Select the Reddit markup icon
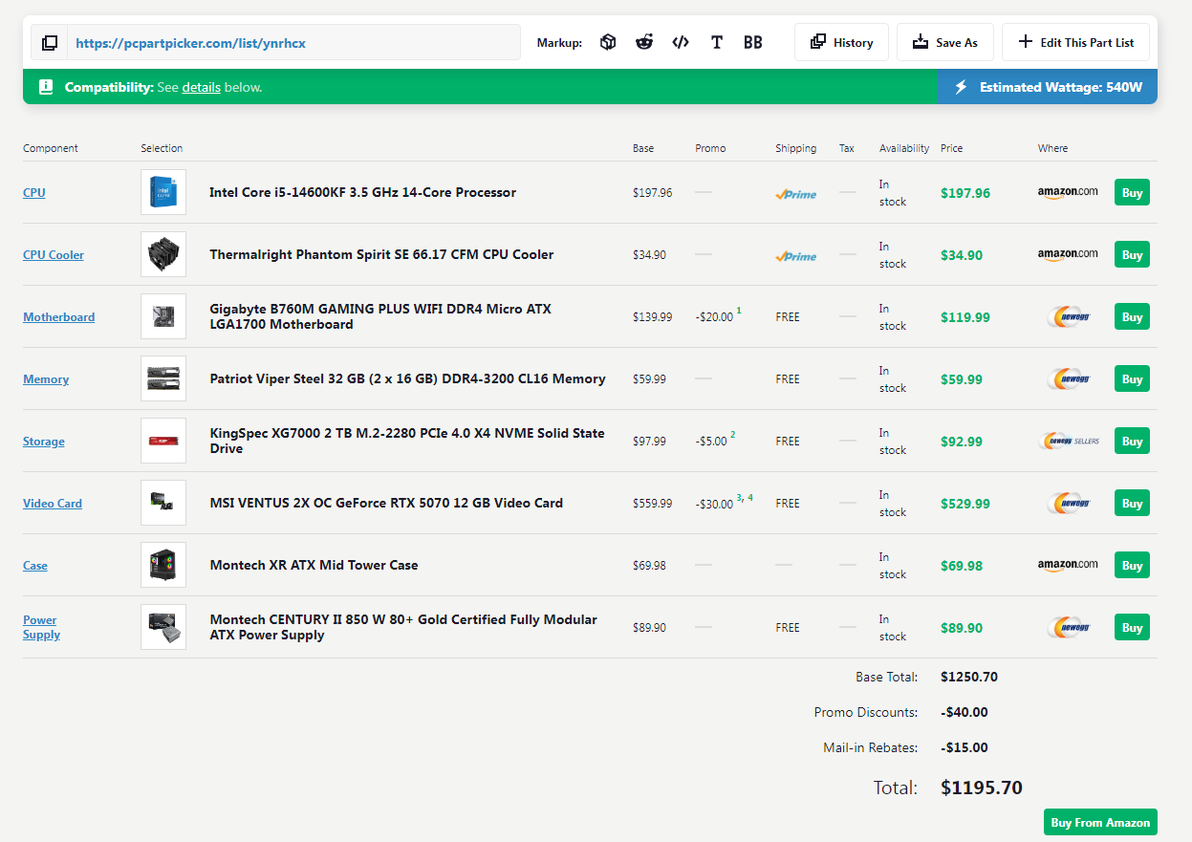Screen dimensions: 1192x842 point(644,42)
